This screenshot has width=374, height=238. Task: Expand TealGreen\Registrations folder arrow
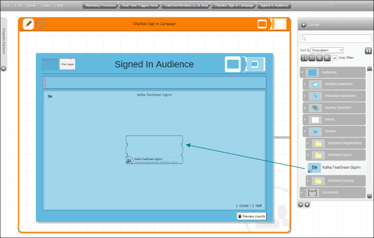(308, 143)
